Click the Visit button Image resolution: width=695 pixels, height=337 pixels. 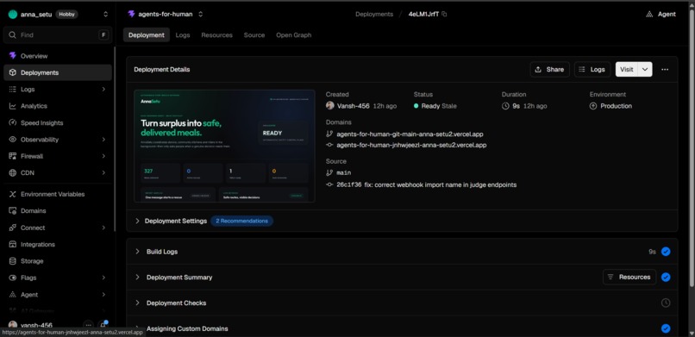627,70
